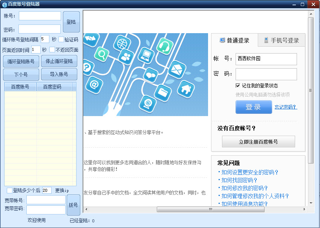Click the 登陆 login button
Viewport: 320px width, 228px height.
(71, 22)
